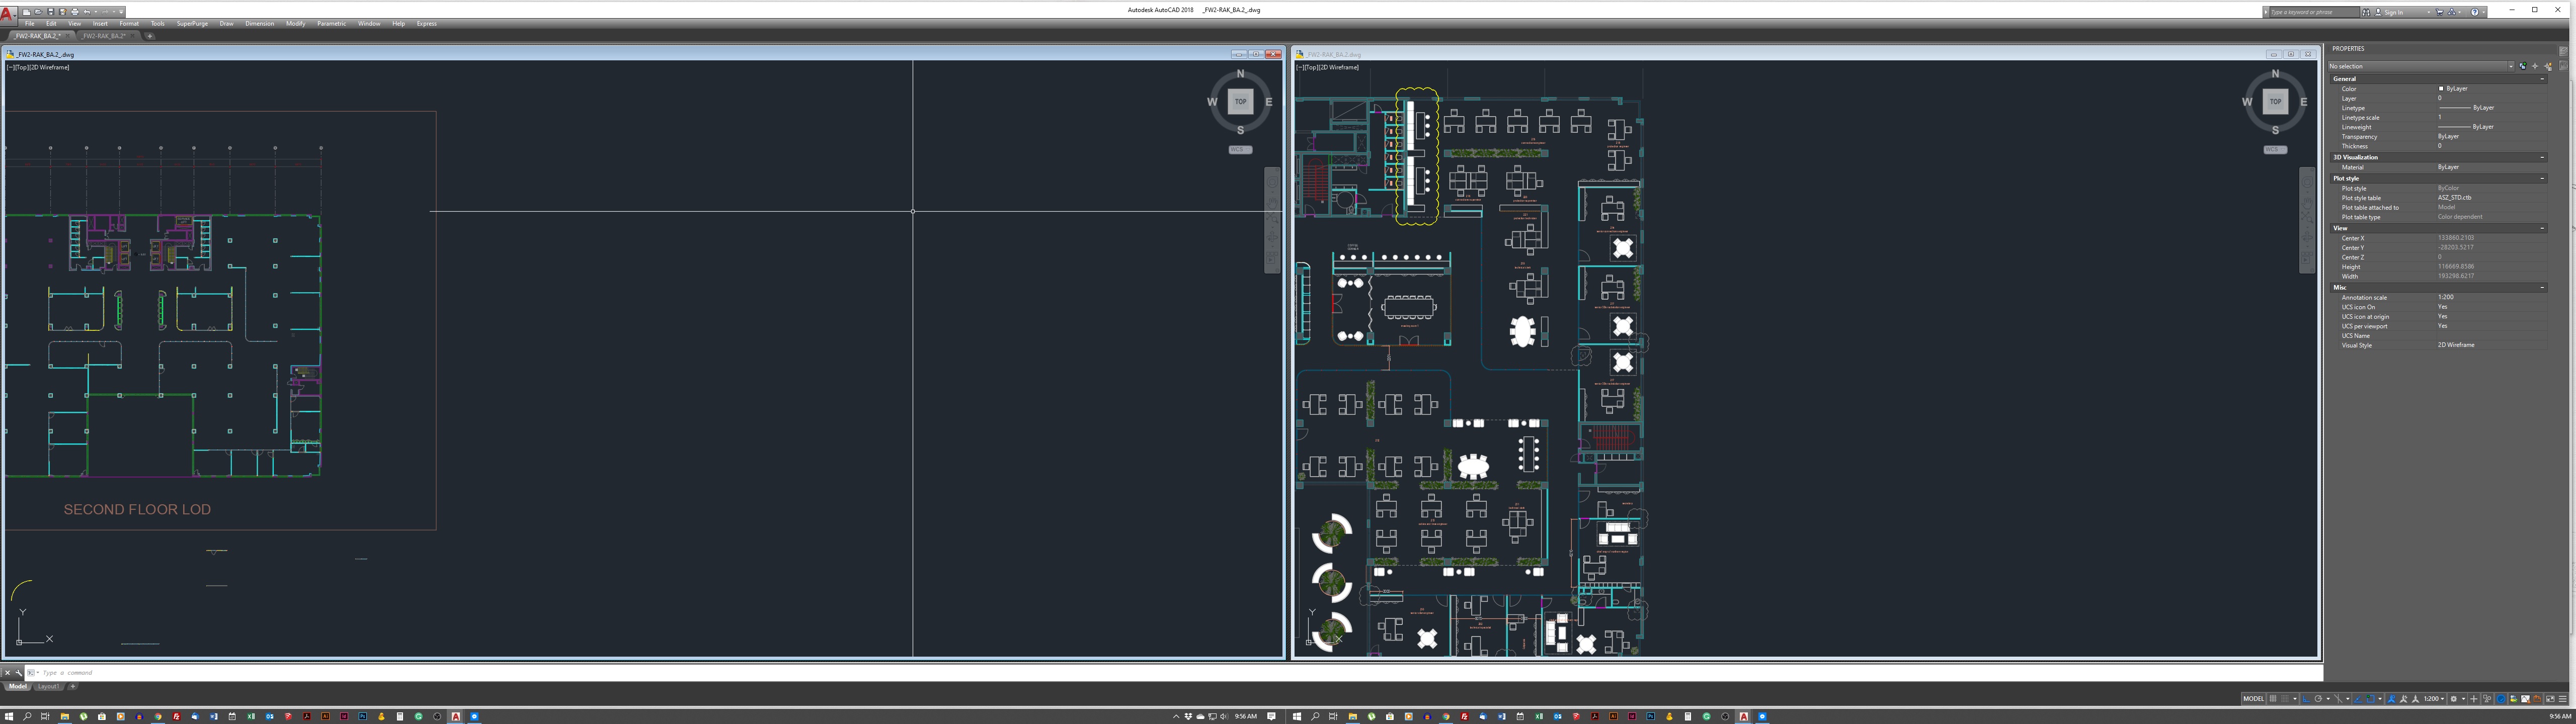The width and height of the screenshot is (2576, 724).
Task: Click the Plot printer icon in quick access toolbar
Action: tap(75, 12)
